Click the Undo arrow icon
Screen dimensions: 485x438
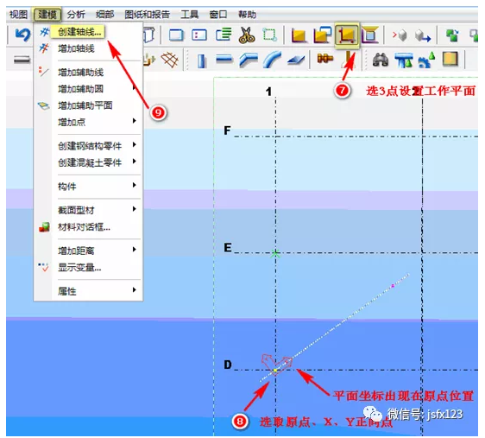[23, 35]
